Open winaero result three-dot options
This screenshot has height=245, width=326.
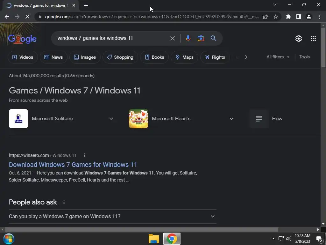[x=84, y=155]
